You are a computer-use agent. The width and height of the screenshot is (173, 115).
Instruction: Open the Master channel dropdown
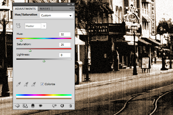[x=35, y=26]
